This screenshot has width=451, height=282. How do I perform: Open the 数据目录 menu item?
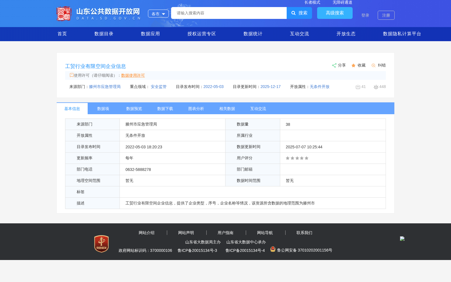[x=104, y=34]
